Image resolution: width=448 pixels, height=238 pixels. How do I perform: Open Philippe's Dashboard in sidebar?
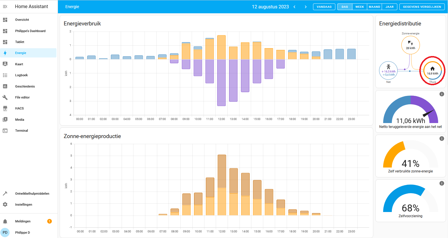click(30, 31)
